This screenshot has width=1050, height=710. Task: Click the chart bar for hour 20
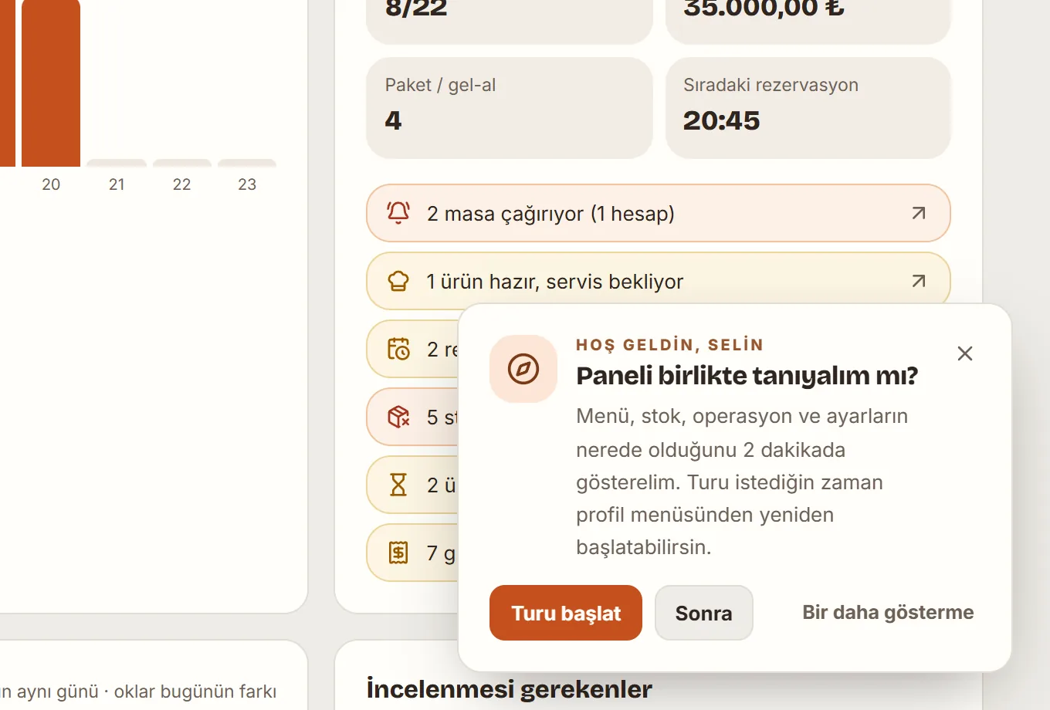[51, 83]
